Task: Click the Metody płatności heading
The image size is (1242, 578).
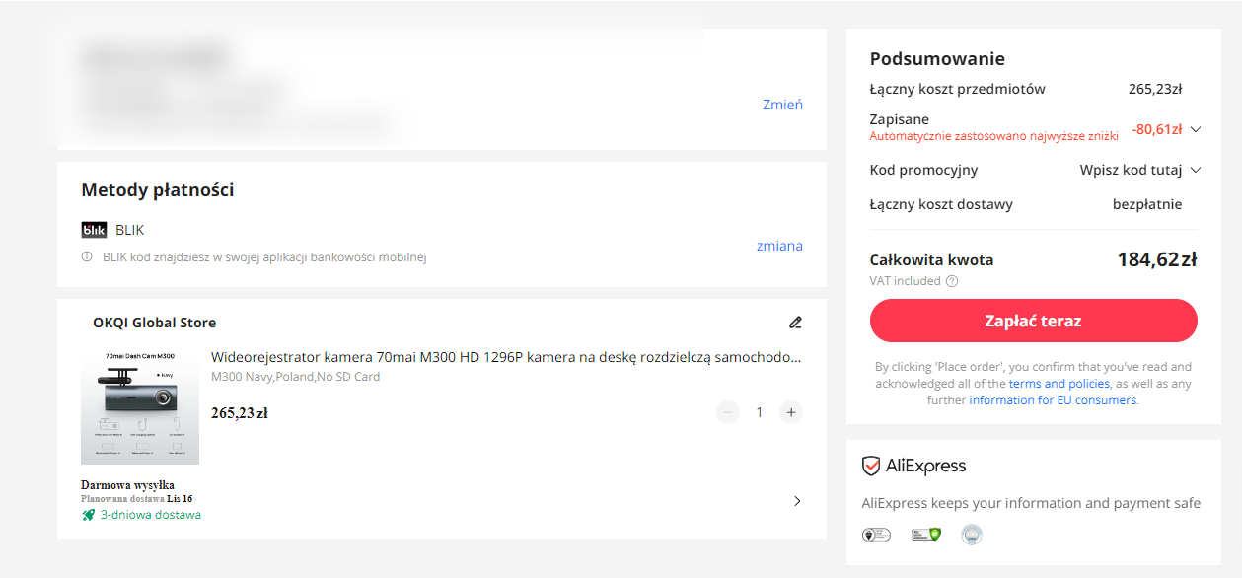Action: tap(158, 190)
